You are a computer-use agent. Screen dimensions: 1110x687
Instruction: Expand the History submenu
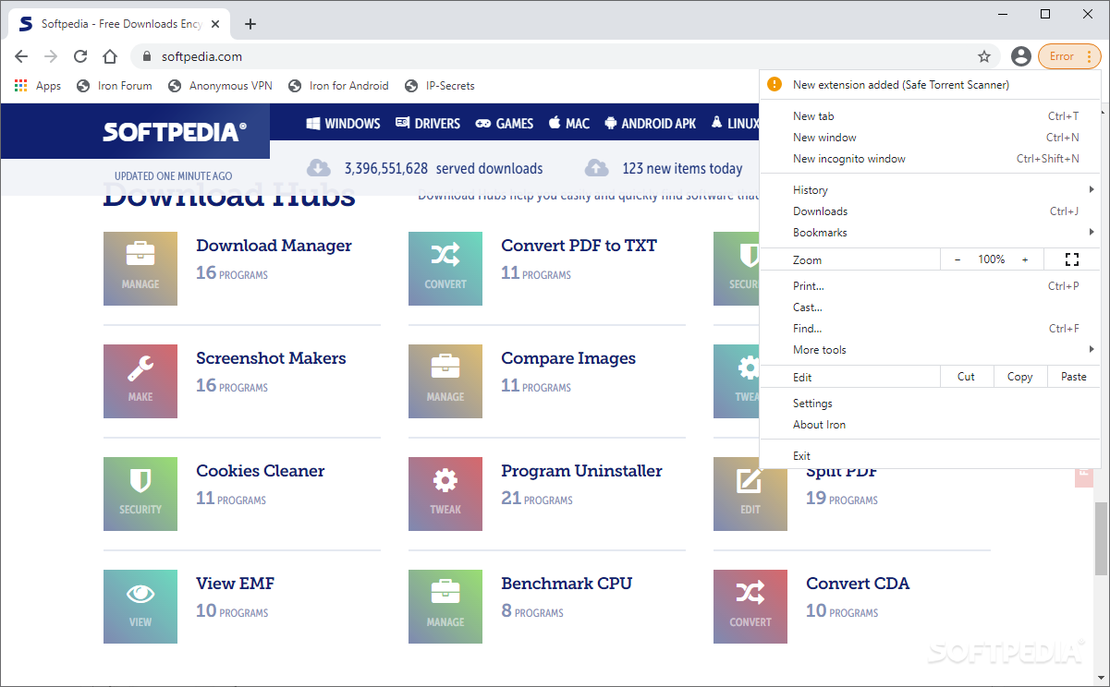[930, 190]
